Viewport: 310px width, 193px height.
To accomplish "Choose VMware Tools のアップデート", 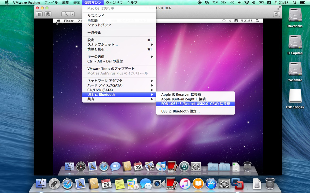I will [x=119, y=69].
